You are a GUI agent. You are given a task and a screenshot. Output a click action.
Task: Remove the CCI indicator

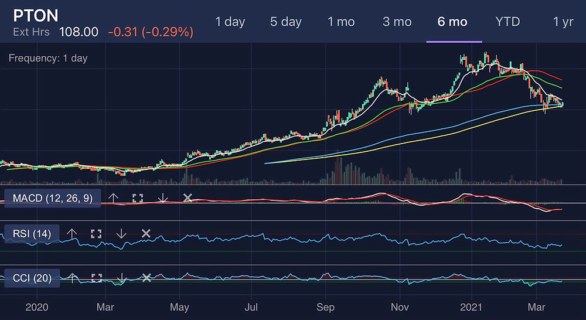(x=146, y=278)
